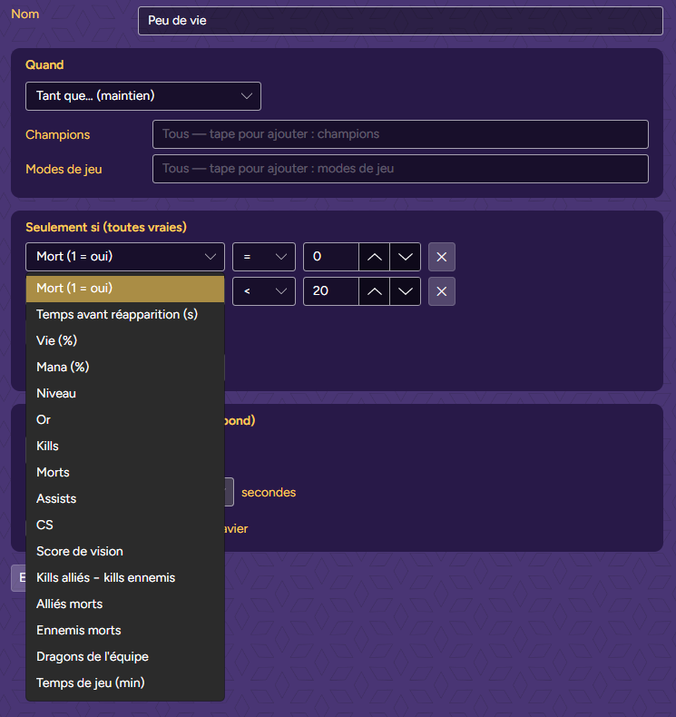Screen dimensions: 676x717
Task: Focus the Modes de jeu input
Action: point(400,169)
